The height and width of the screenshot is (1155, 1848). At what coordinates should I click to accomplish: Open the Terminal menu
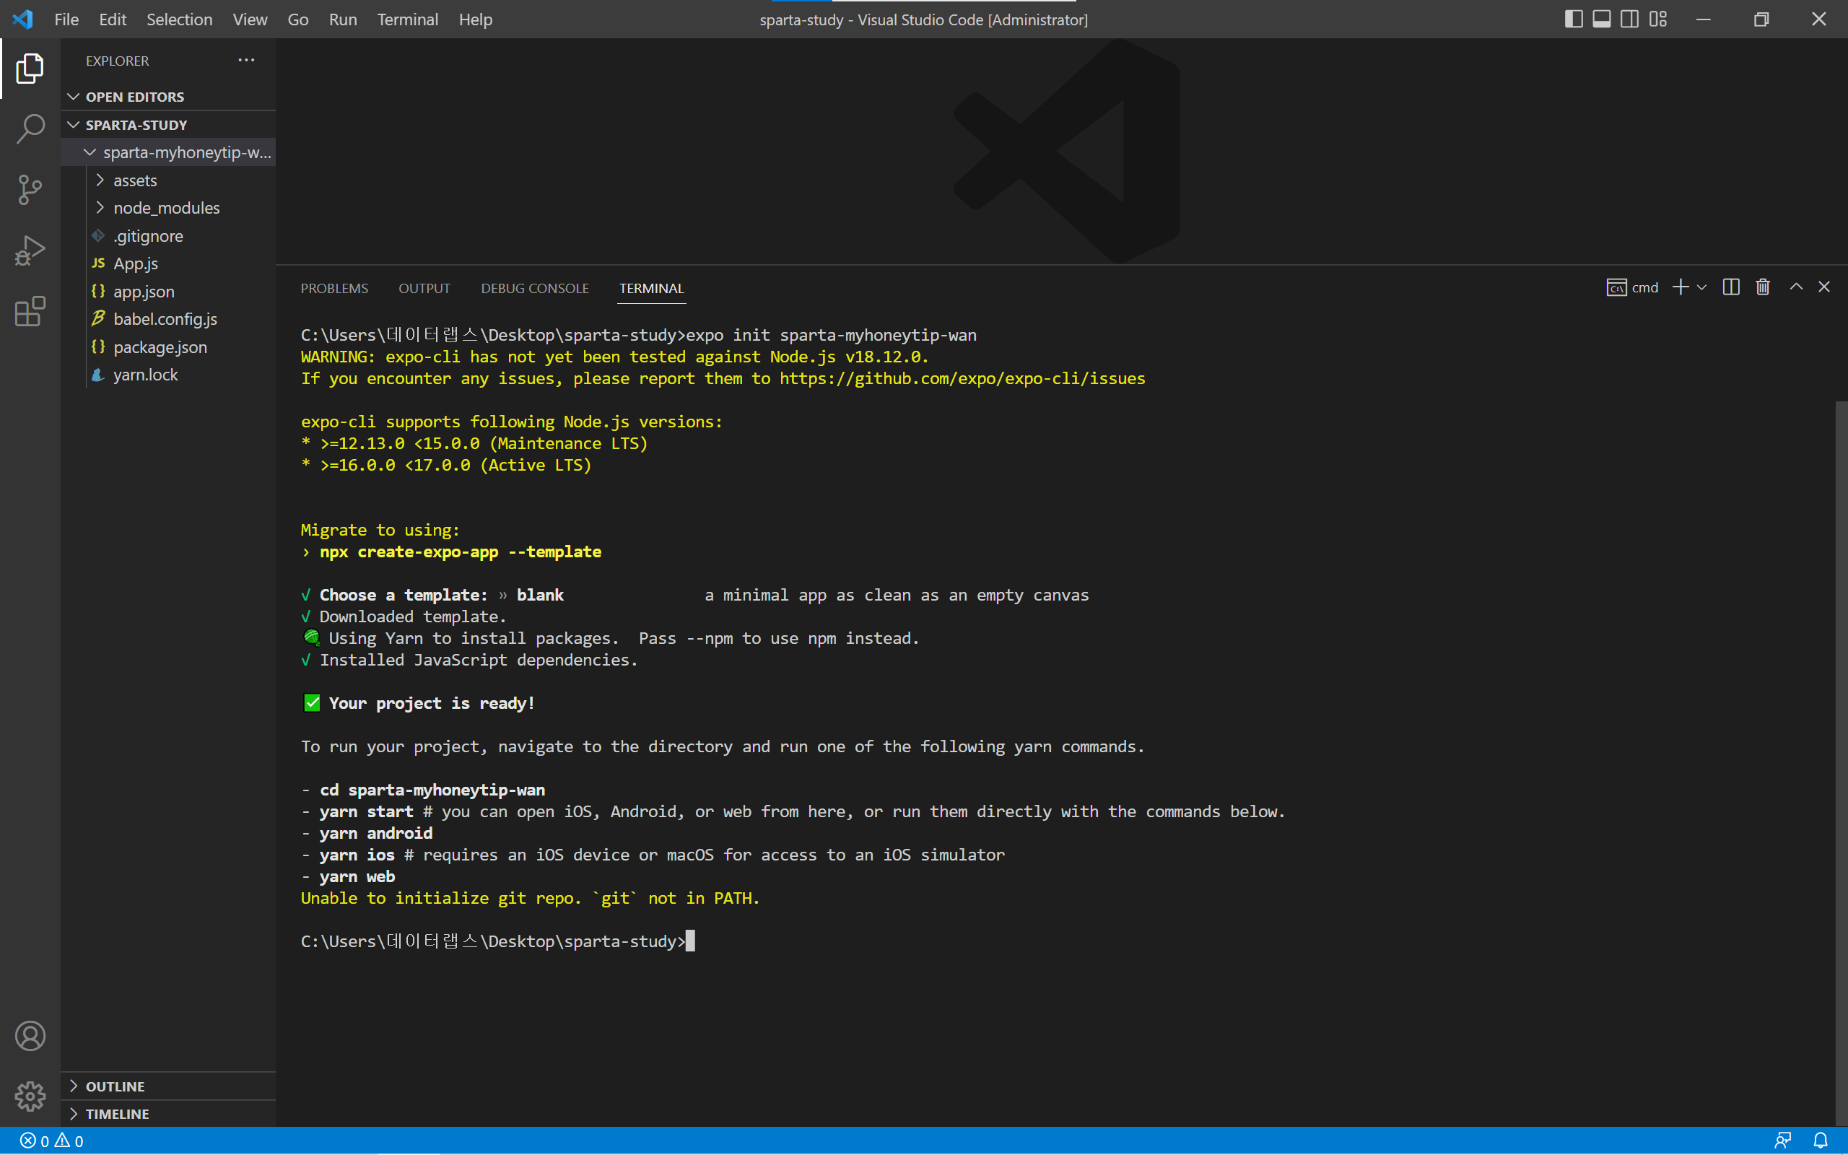408,19
